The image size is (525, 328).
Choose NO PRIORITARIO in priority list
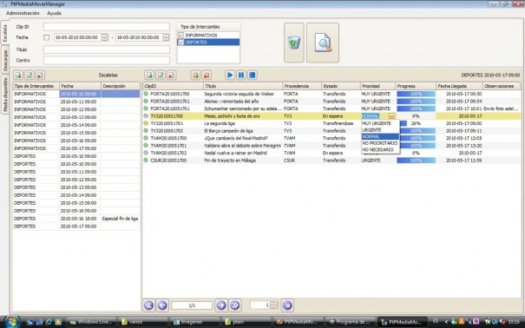point(380,143)
